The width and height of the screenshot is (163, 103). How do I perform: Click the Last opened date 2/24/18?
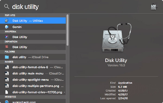tap(123, 98)
